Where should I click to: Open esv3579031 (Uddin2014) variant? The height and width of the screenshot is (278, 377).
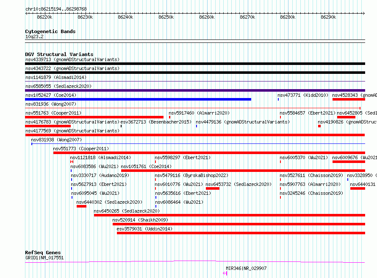point(144,229)
